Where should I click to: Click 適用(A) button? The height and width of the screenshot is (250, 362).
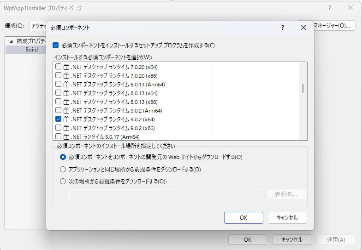click(336, 240)
